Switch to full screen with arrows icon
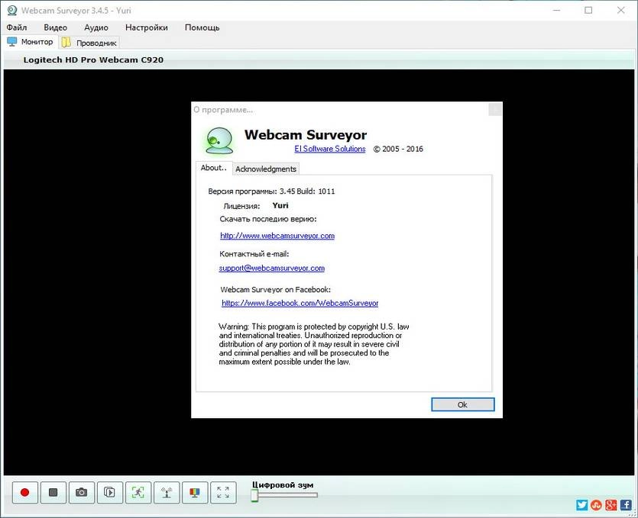This screenshot has height=518, width=638. pos(223,493)
